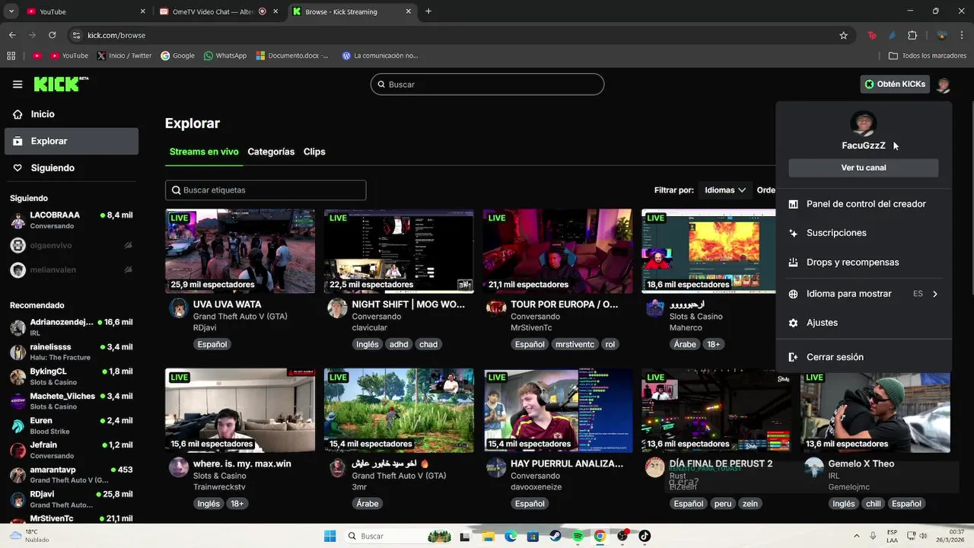This screenshot has width=974, height=548.
Task: Go to Inicio home in sidebar
Action: click(72, 114)
